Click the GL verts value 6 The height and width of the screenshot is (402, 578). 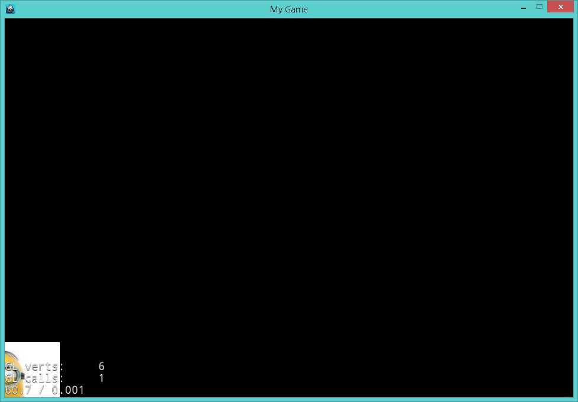[101, 366]
